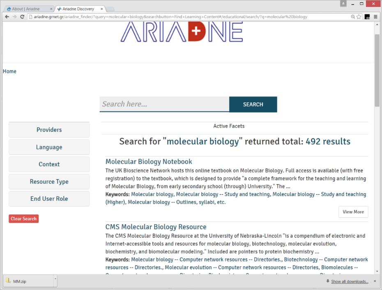Click keyword Molecular biology -- Outlines, syllabi, etc.

point(177,202)
